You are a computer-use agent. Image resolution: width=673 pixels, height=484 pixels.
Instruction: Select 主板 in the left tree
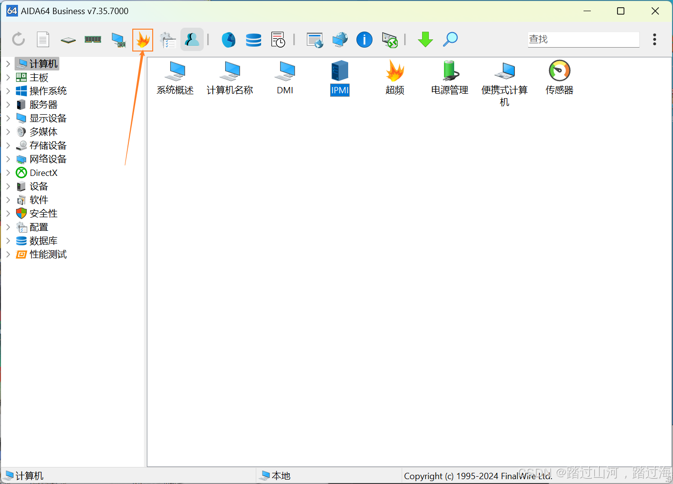point(32,77)
